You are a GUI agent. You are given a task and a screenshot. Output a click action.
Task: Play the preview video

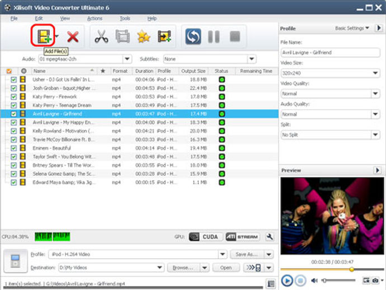click(287, 280)
